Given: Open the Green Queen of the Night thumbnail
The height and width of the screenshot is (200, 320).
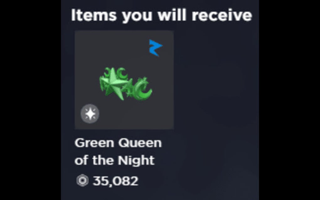Looking at the screenshot, I should coord(124,80).
